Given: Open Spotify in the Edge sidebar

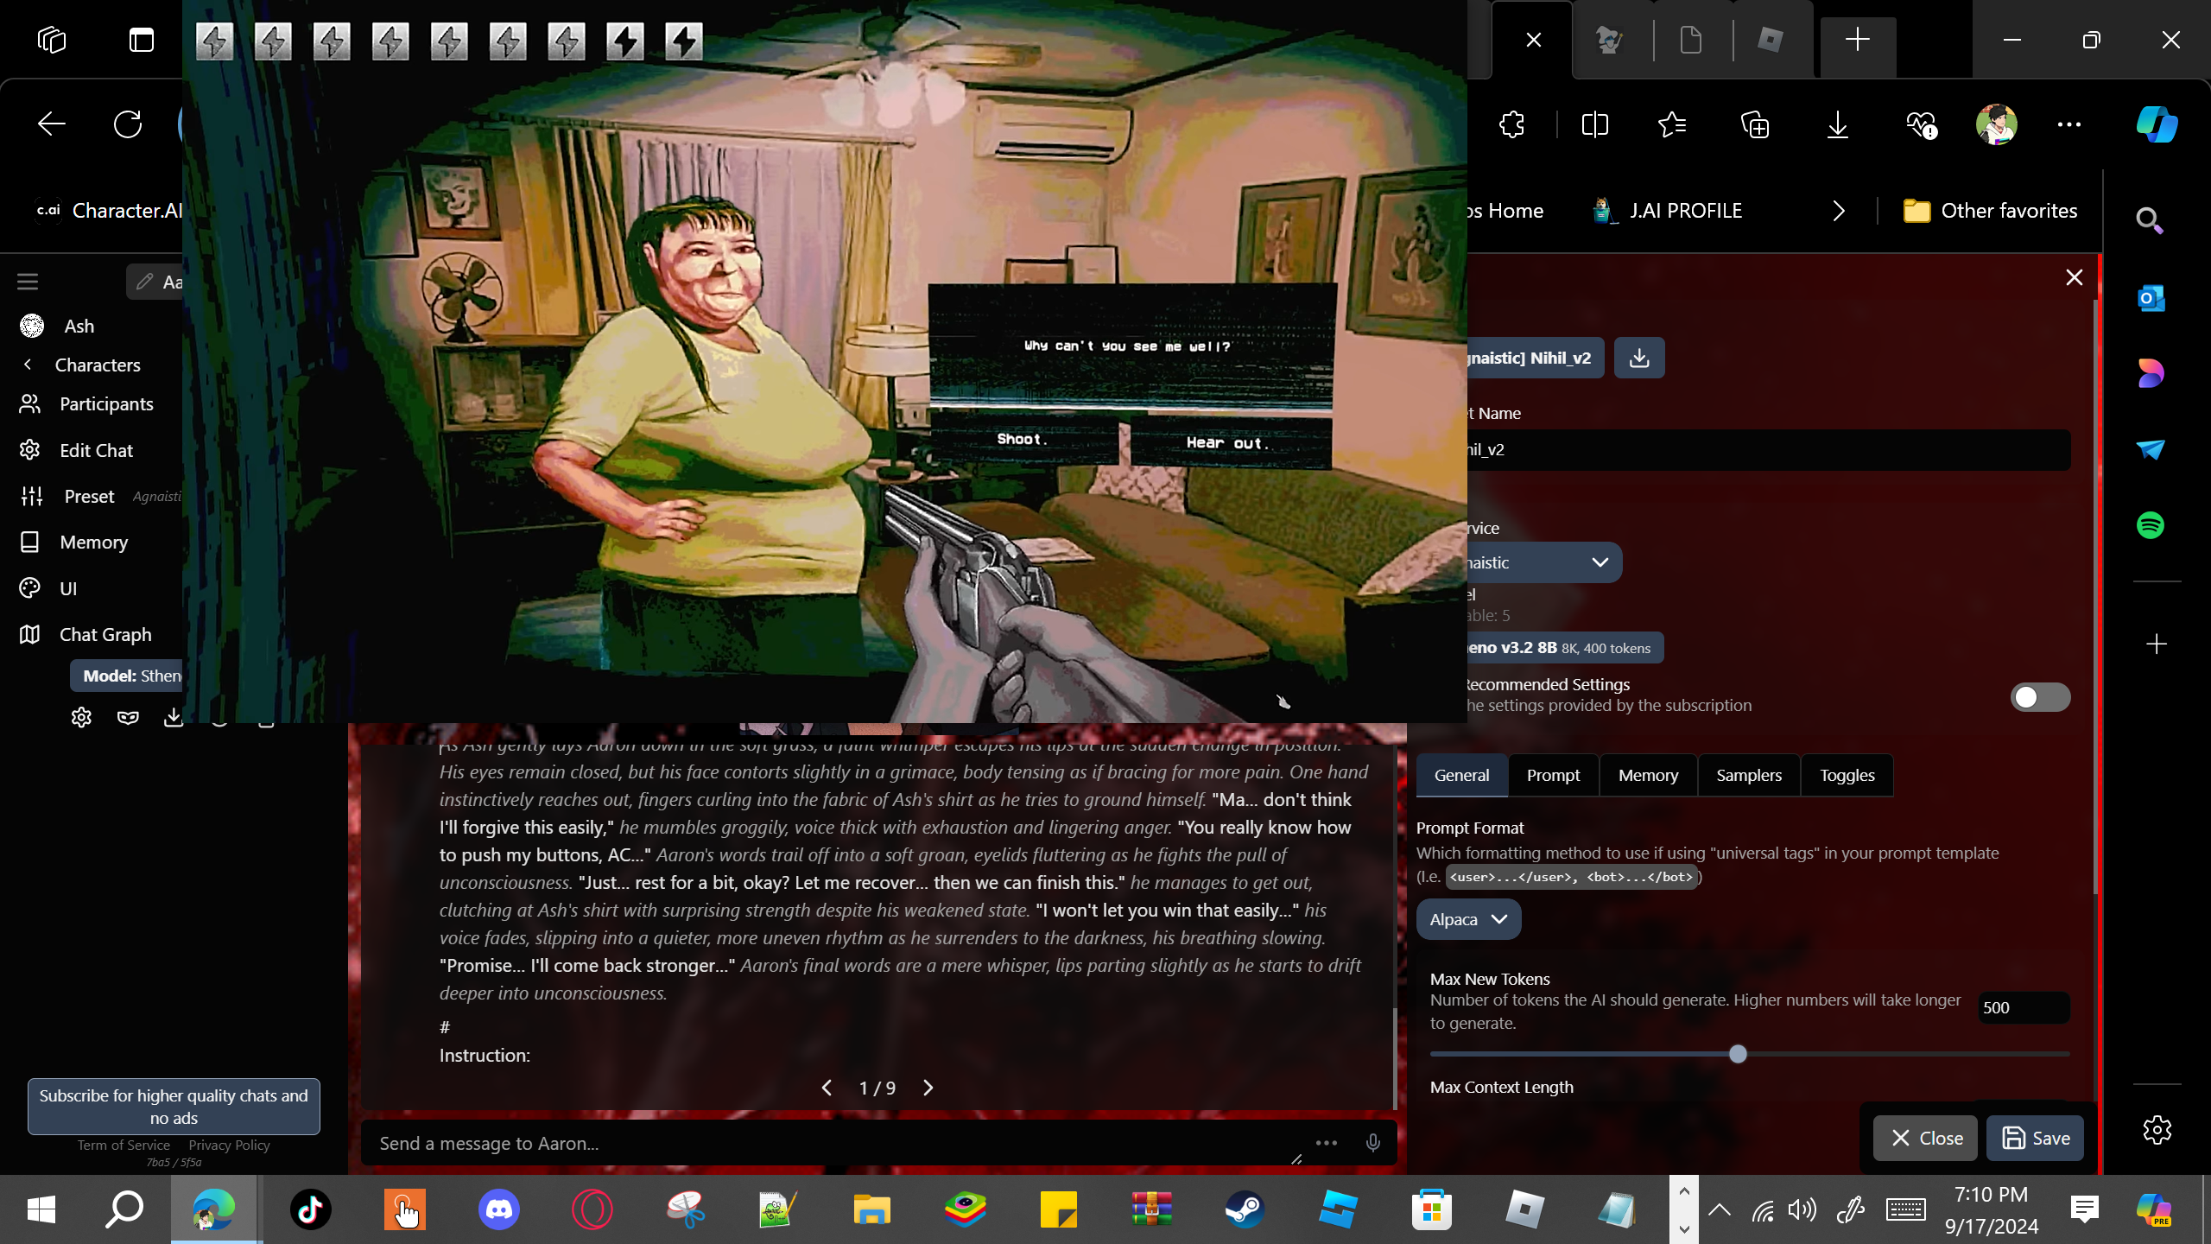Looking at the screenshot, I should pos(2151,525).
